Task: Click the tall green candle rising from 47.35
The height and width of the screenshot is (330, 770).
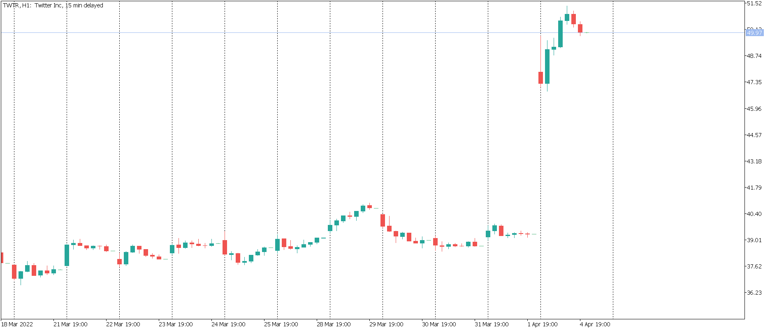Action: (547, 66)
